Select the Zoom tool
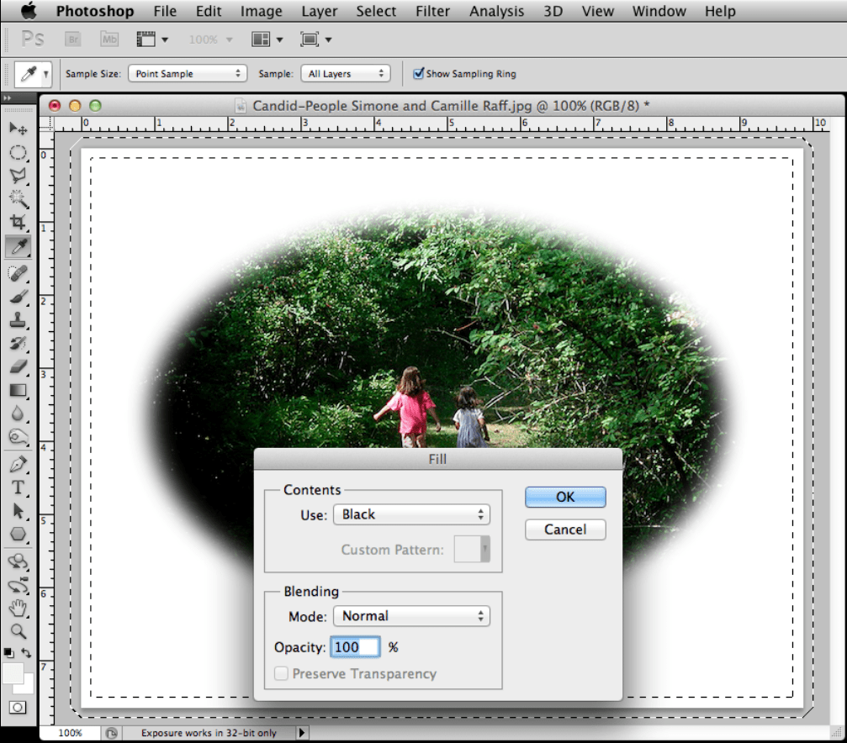 tap(18, 630)
